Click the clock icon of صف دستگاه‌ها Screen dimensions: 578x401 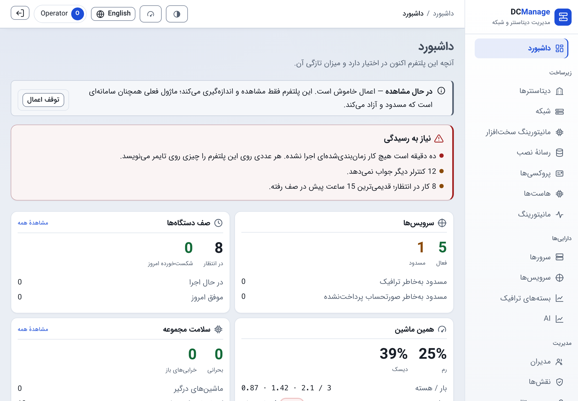pos(219,223)
